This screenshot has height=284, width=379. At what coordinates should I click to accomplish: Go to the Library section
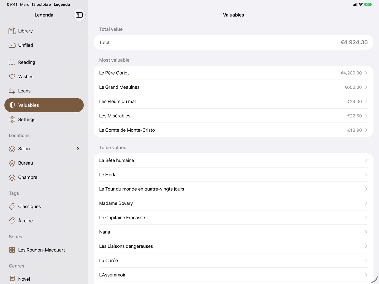coord(44,31)
